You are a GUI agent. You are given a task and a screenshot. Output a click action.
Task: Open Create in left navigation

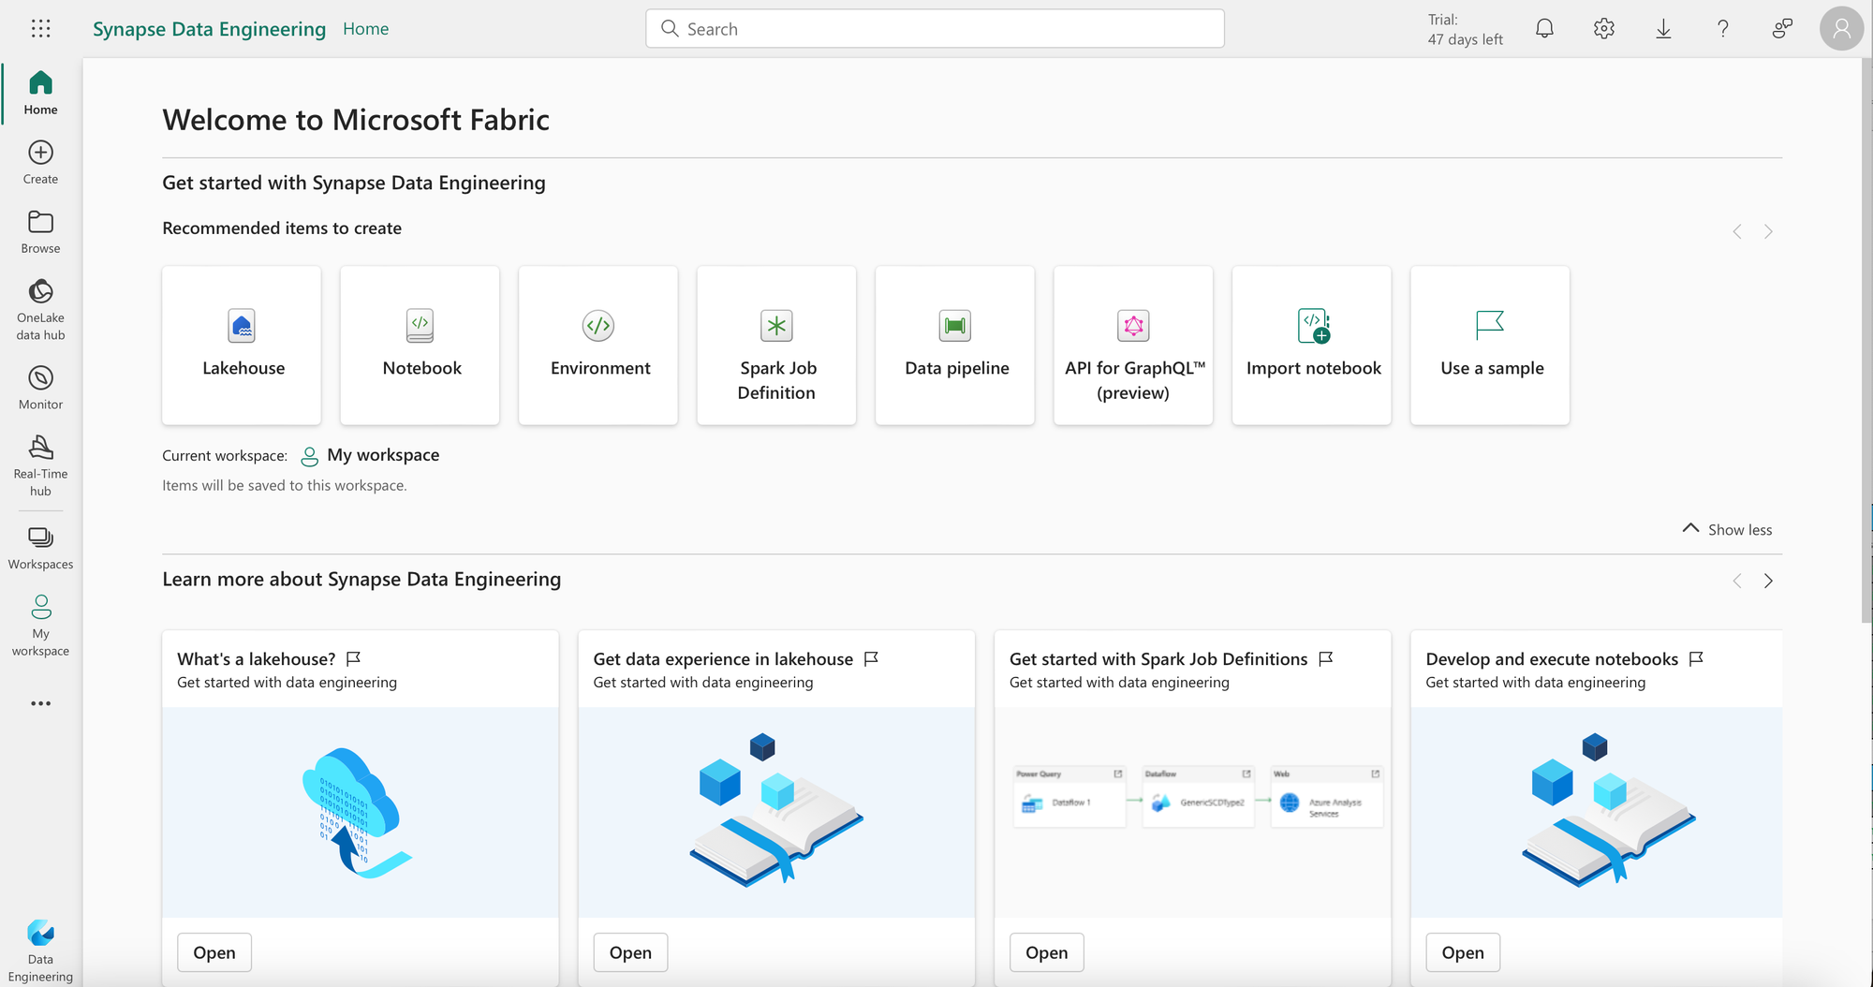[40, 162]
